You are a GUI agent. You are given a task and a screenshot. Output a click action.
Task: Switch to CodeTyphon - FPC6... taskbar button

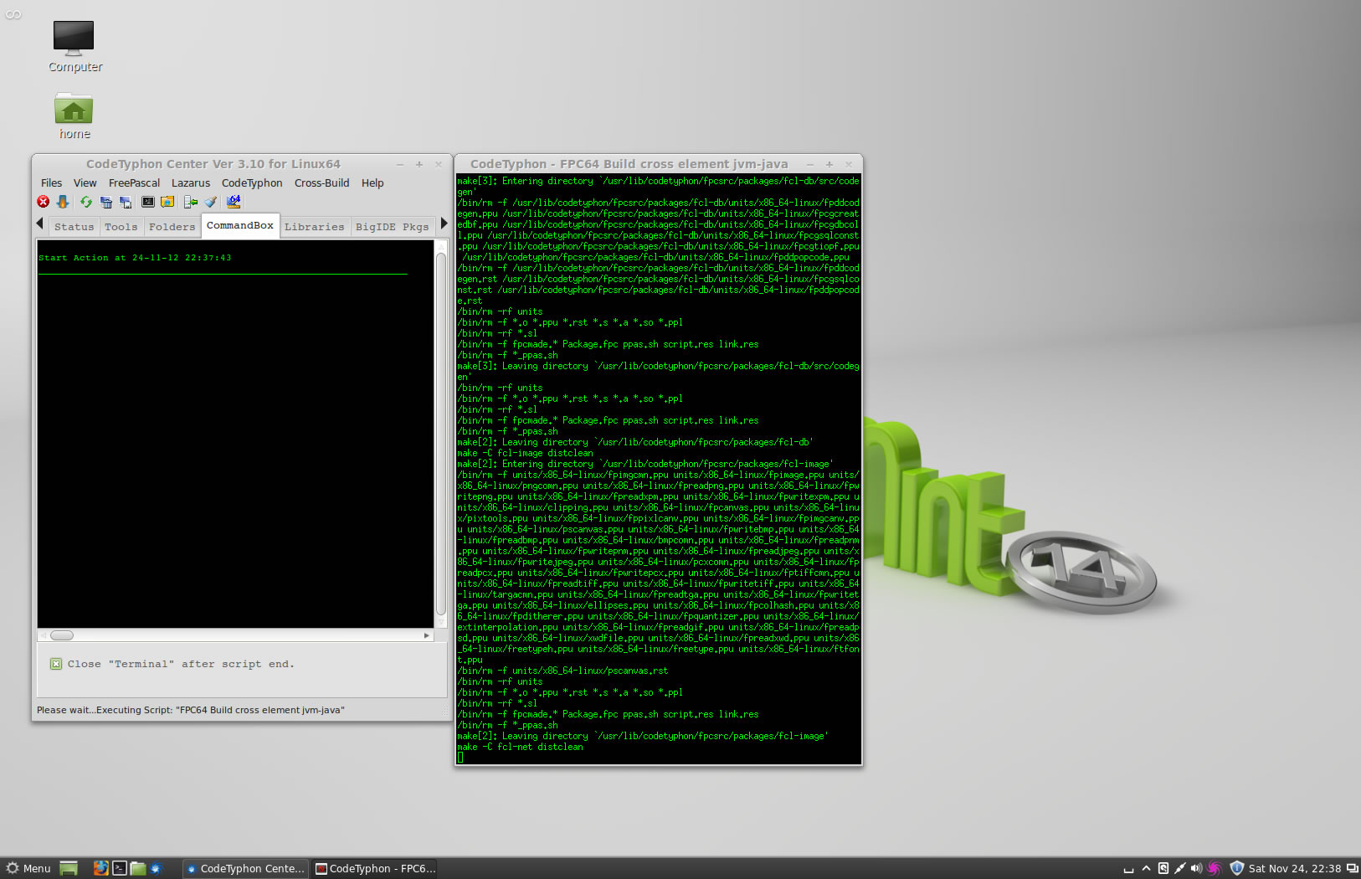[x=375, y=868]
